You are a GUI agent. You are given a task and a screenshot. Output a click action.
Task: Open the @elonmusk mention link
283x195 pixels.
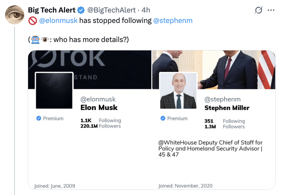tap(59, 21)
